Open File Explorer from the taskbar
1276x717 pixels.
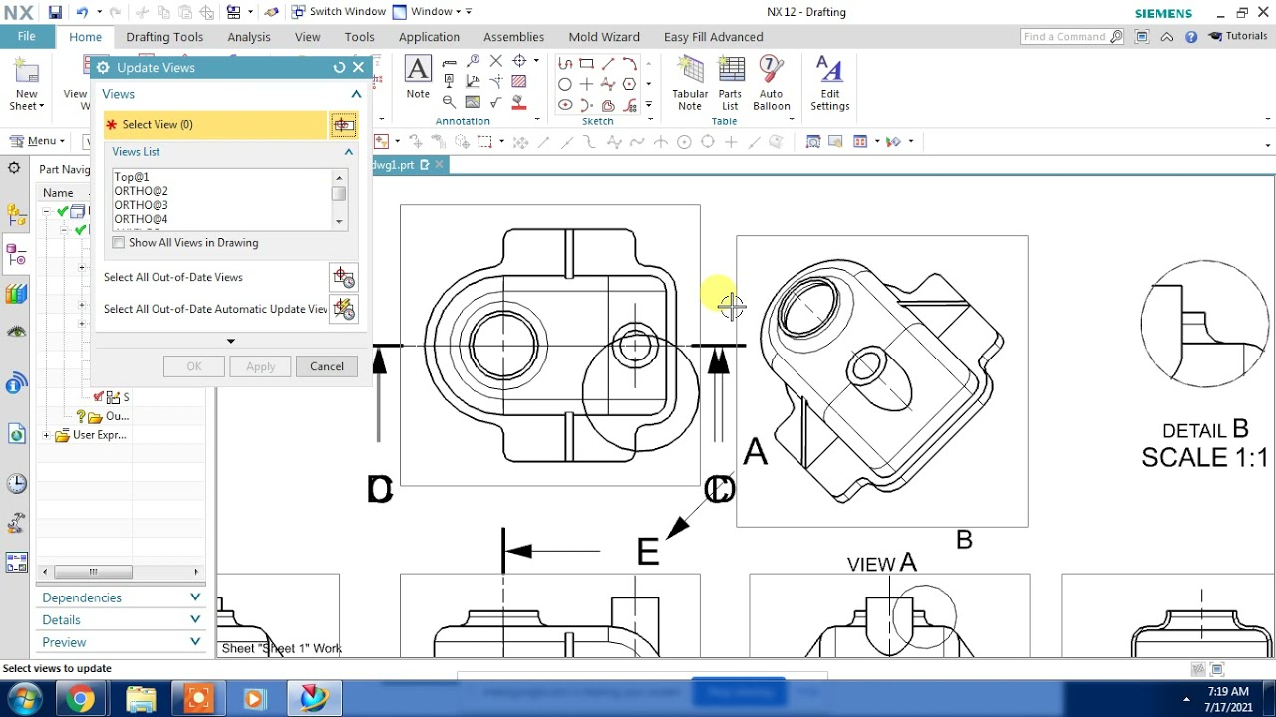[x=141, y=699]
